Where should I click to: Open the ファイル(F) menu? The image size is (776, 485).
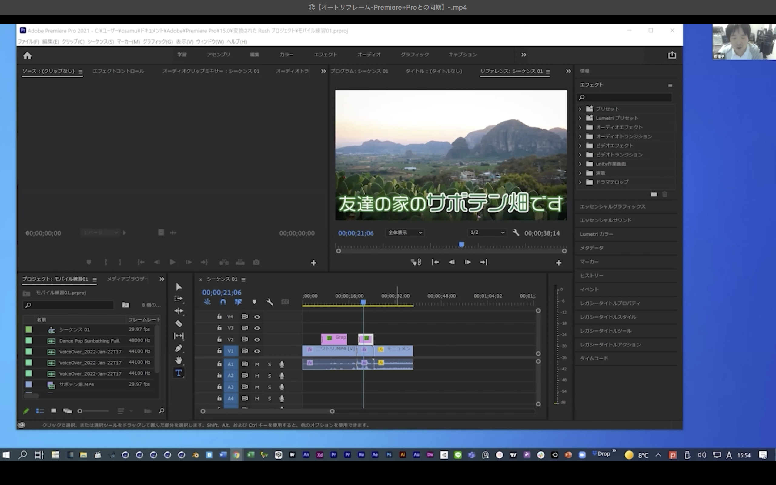[28, 42]
